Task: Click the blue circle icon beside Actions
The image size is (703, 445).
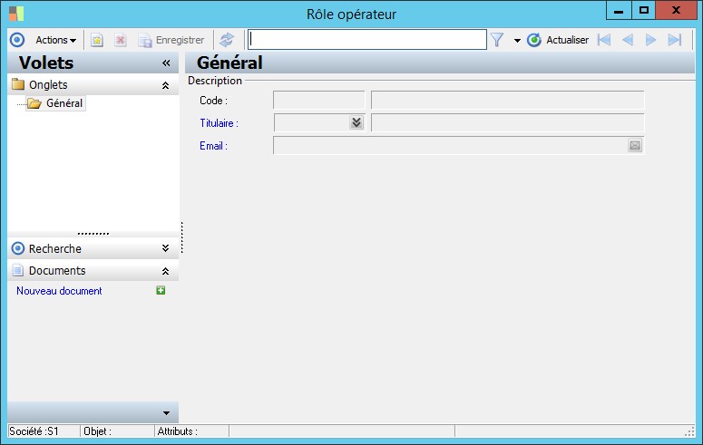Action: coord(17,40)
